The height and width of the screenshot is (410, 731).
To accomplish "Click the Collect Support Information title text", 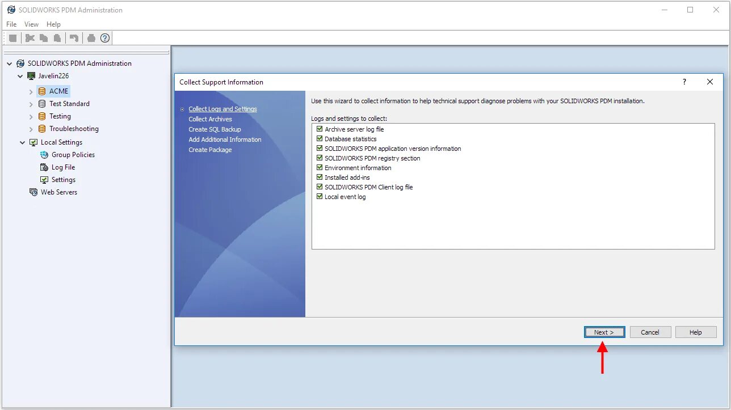I will click(x=221, y=82).
